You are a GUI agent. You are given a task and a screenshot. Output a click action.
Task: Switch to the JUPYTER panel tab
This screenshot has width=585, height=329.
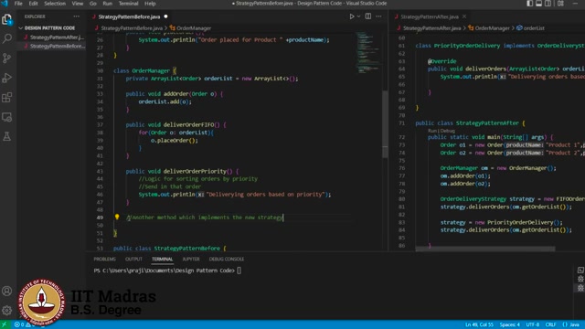(191, 259)
